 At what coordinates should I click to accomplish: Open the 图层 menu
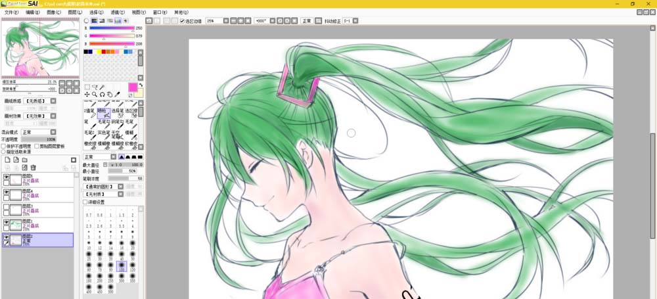pos(75,12)
